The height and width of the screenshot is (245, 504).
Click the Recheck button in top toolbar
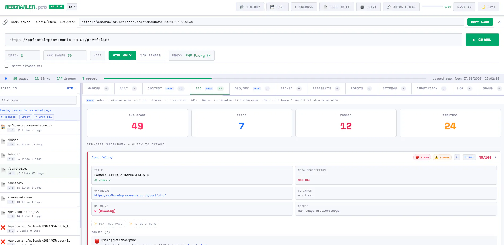pos(304,7)
